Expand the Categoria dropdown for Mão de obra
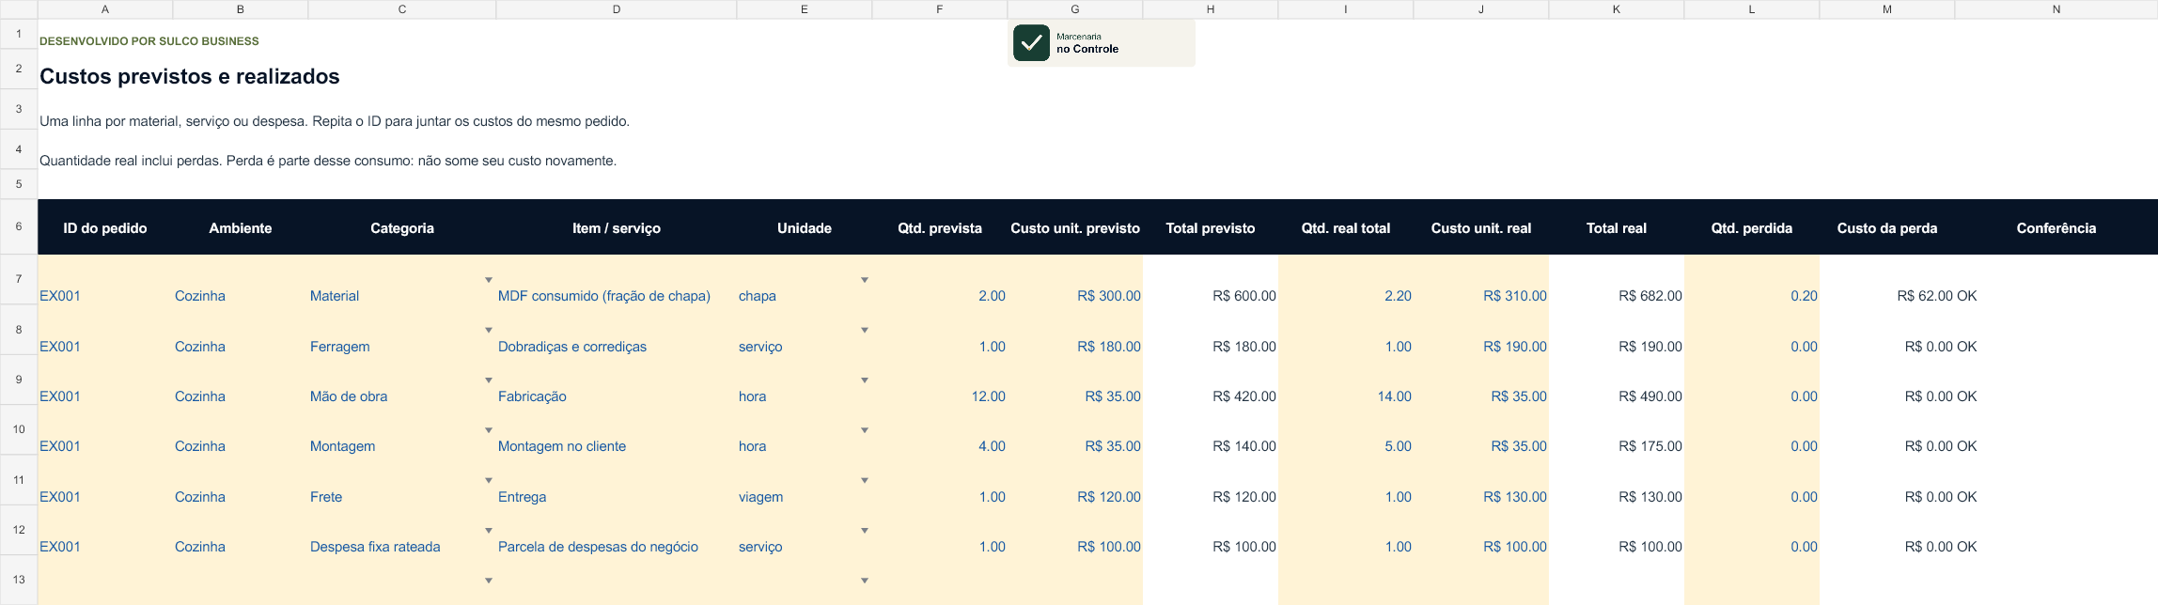Viewport: 2158px width, 605px height. [x=489, y=380]
